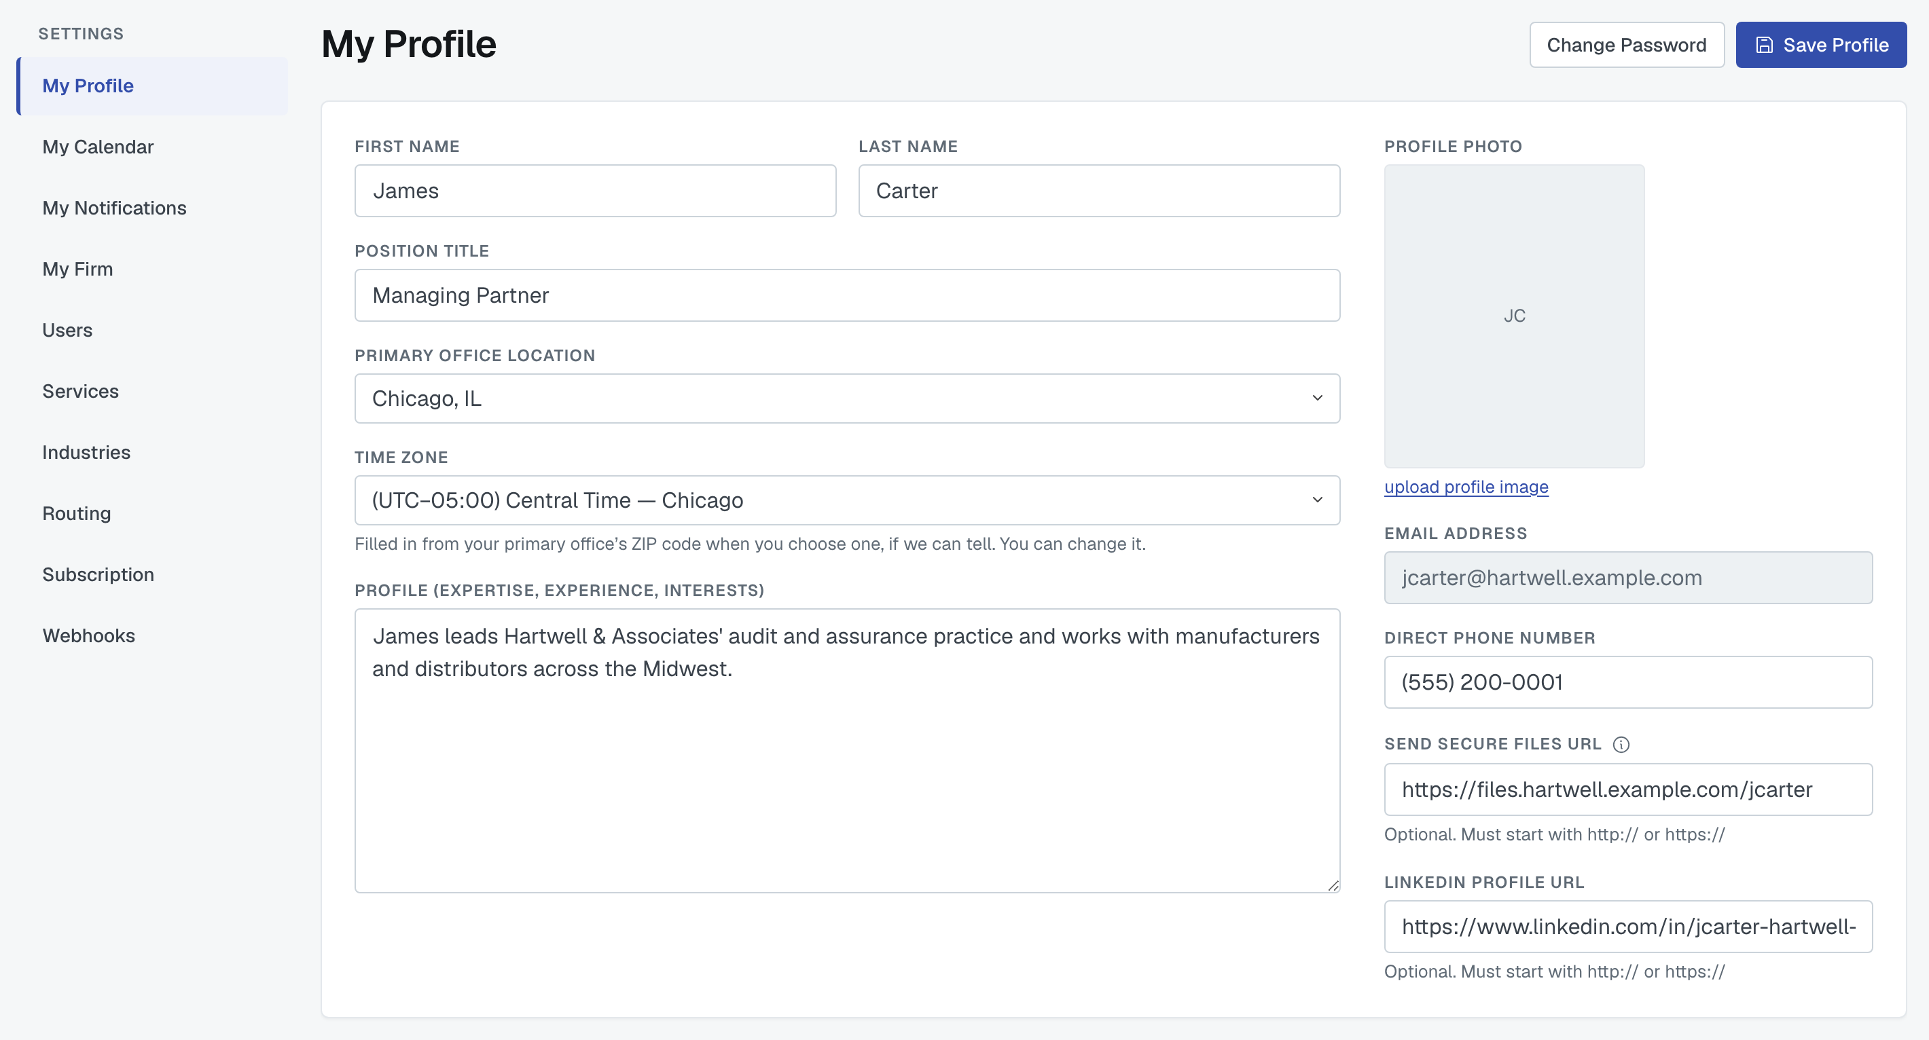Select My Firm in the sidebar
This screenshot has height=1040, width=1929.
(152, 270)
